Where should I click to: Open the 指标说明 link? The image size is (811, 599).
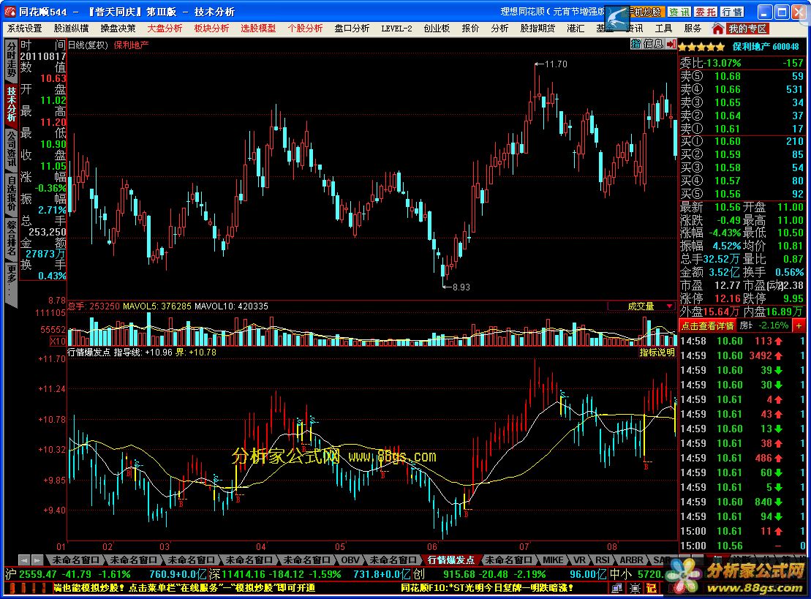click(657, 353)
